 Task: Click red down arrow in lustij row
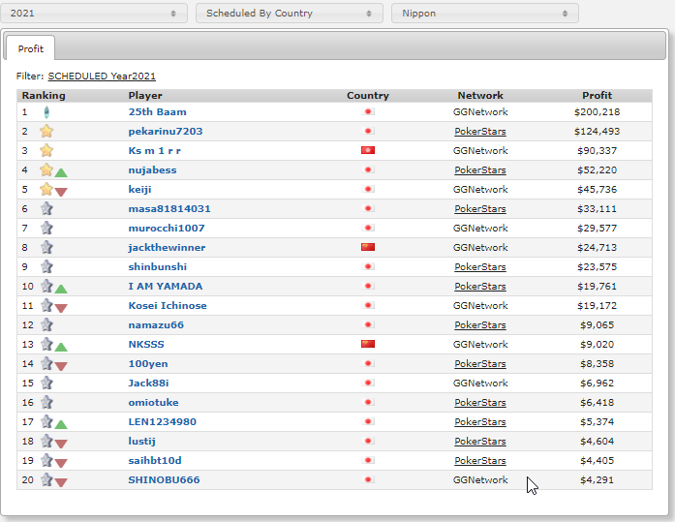tap(61, 444)
